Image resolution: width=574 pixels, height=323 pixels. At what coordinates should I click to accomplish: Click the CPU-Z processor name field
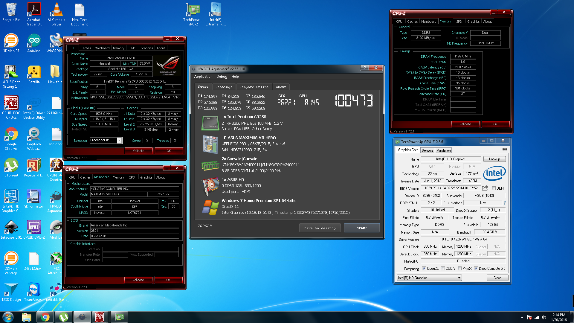click(x=121, y=58)
